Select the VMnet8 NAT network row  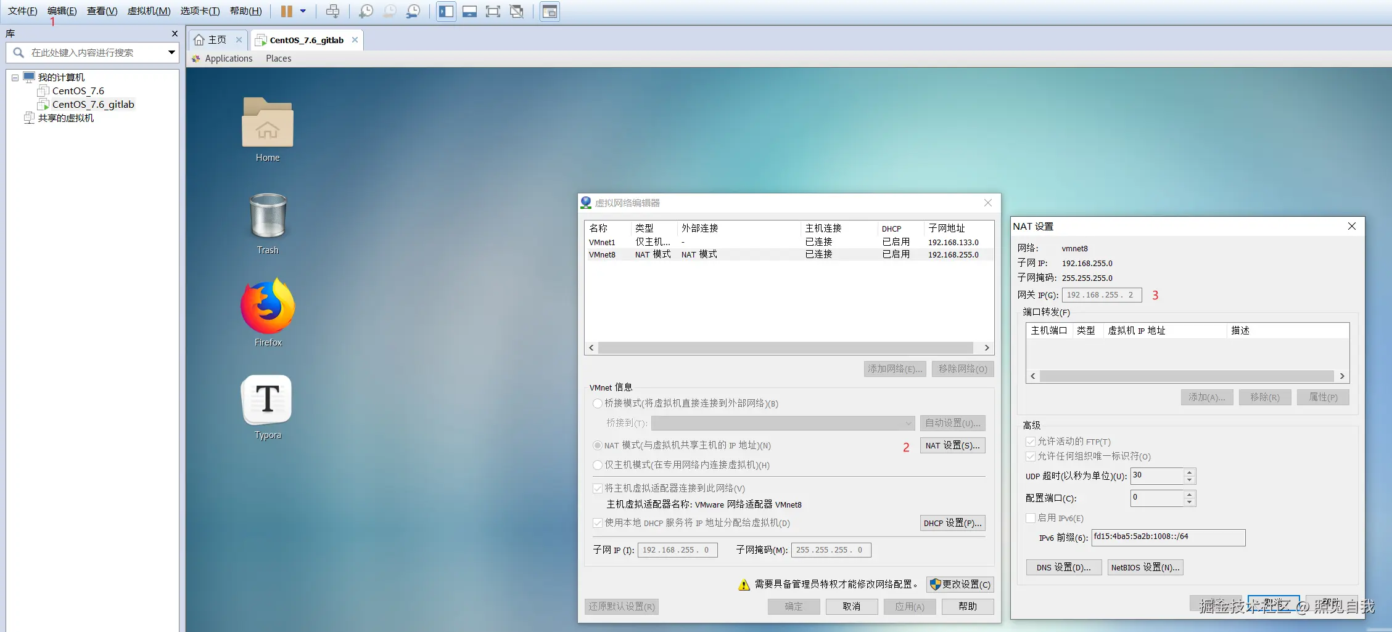pyautogui.click(x=788, y=254)
